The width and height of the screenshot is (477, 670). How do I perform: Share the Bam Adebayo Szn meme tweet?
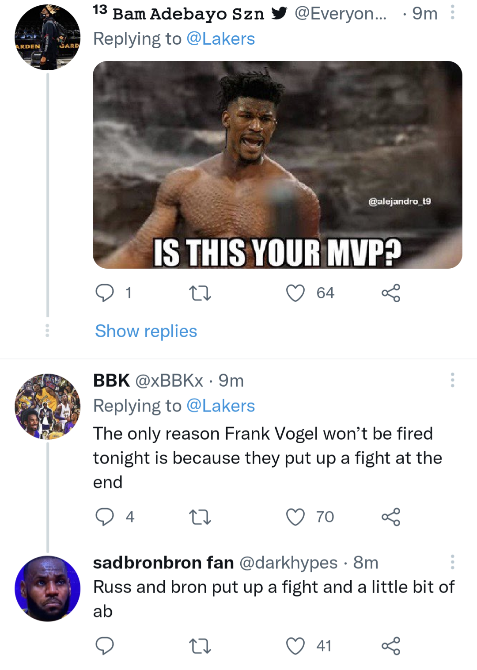pyautogui.click(x=391, y=293)
